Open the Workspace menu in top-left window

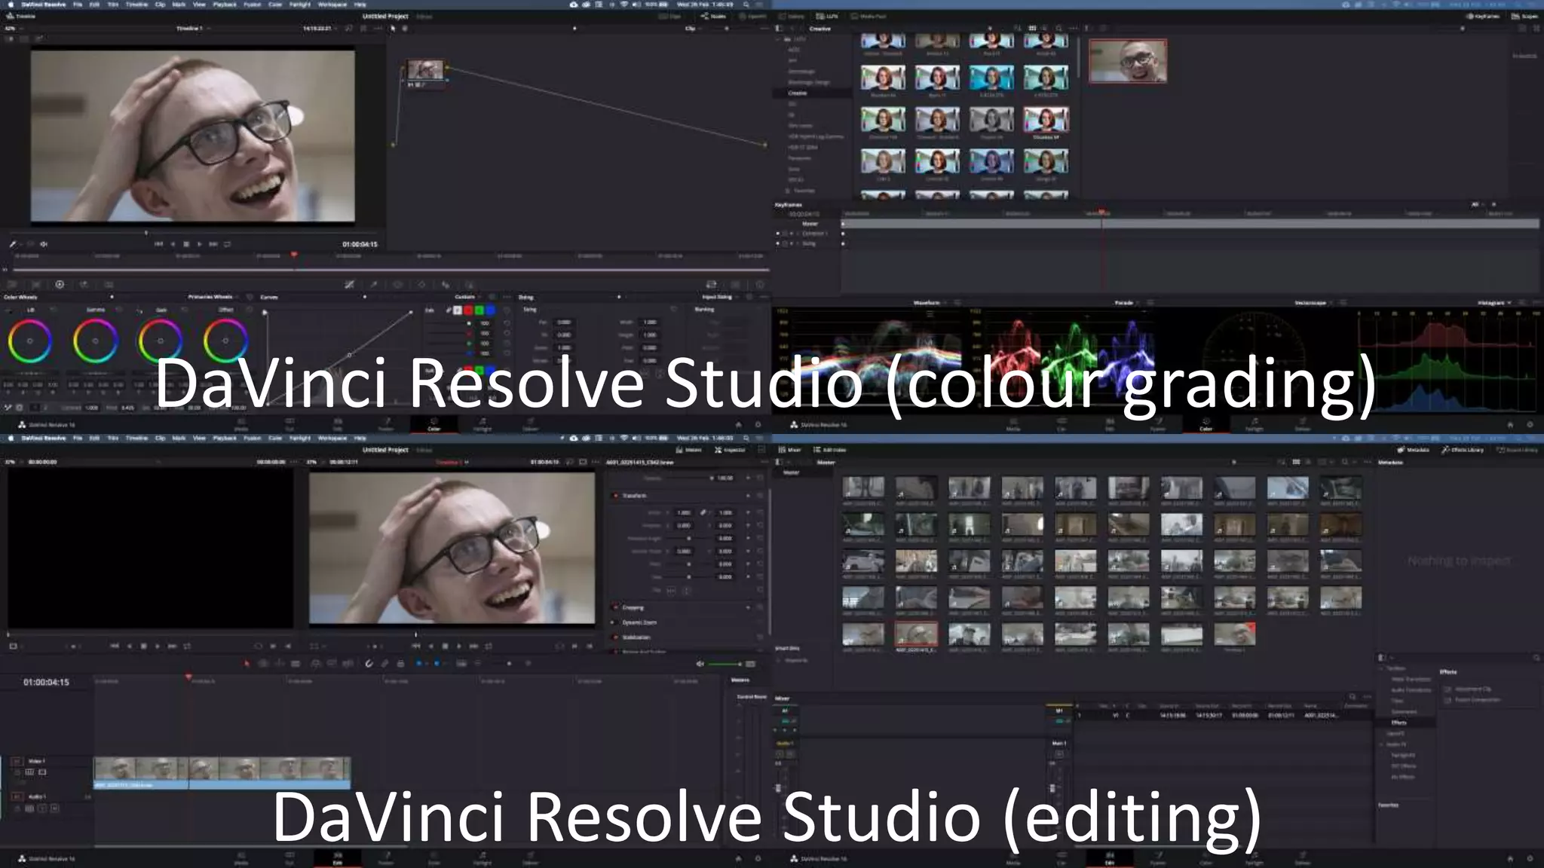332,5
